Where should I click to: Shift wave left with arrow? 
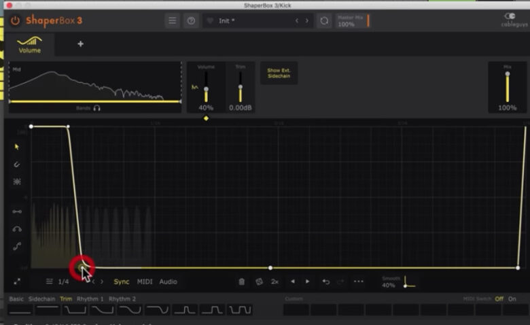(x=293, y=281)
